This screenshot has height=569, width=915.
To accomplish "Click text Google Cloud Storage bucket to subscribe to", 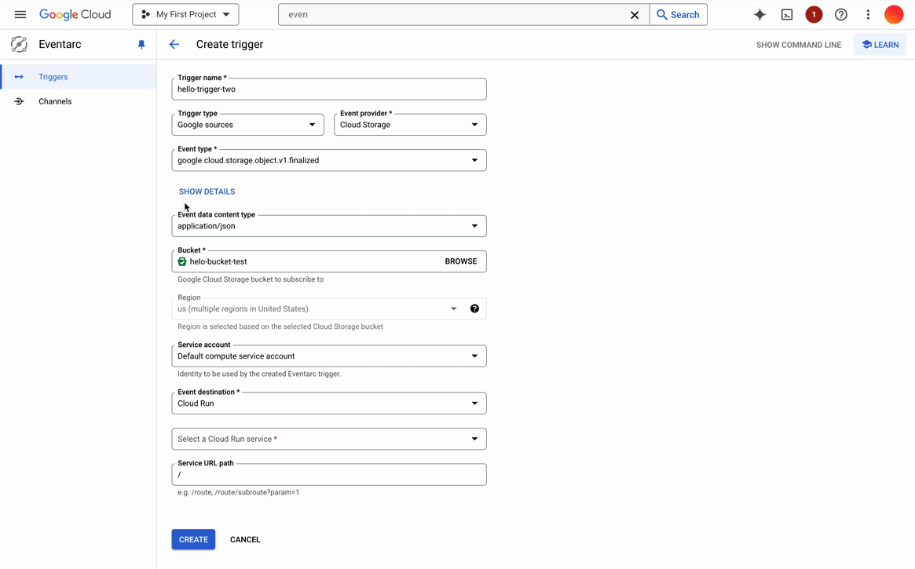I will click(251, 279).
